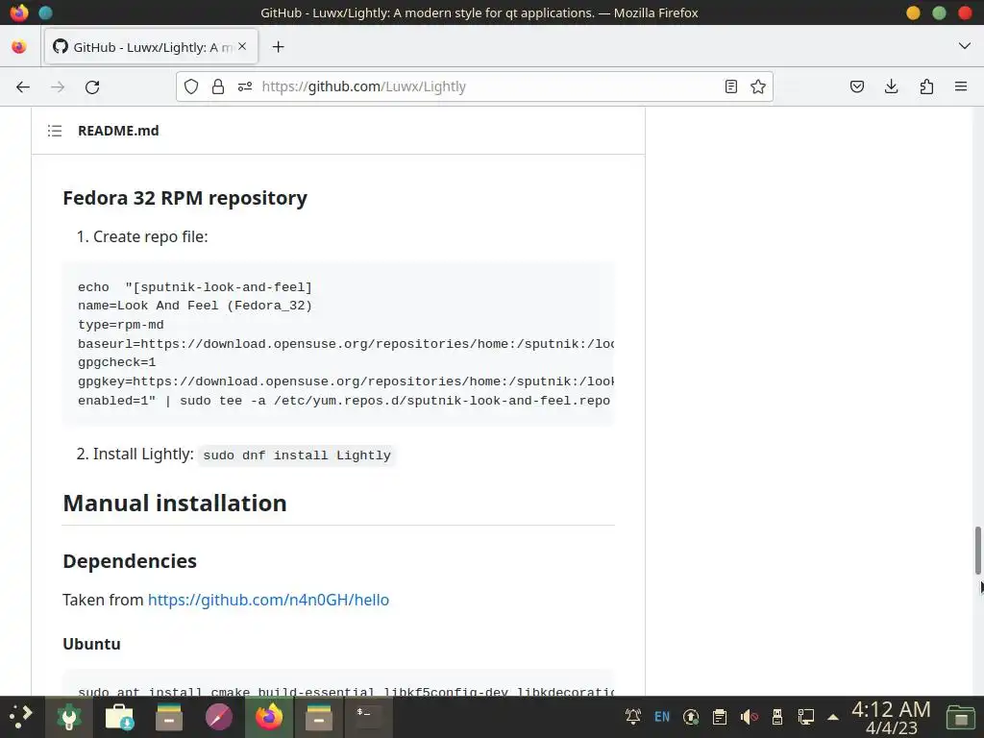Open a new browser tab
984x738 pixels.
point(278,47)
